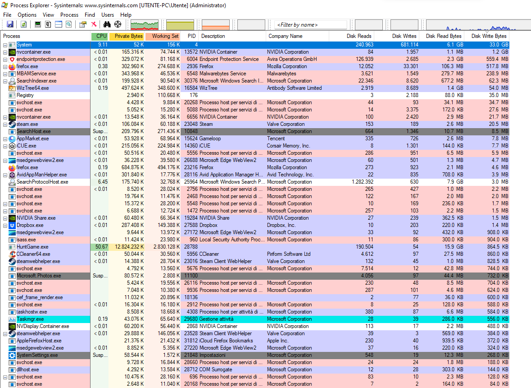Click the Pirform Software Ltd cell

click(x=289, y=254)
